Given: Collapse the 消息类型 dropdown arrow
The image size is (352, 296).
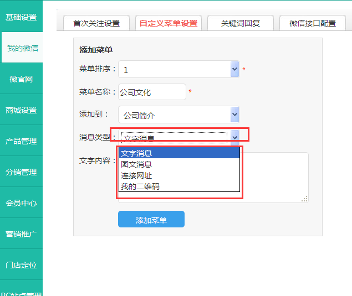Looking at the screenshot, I should click(234, 137).
